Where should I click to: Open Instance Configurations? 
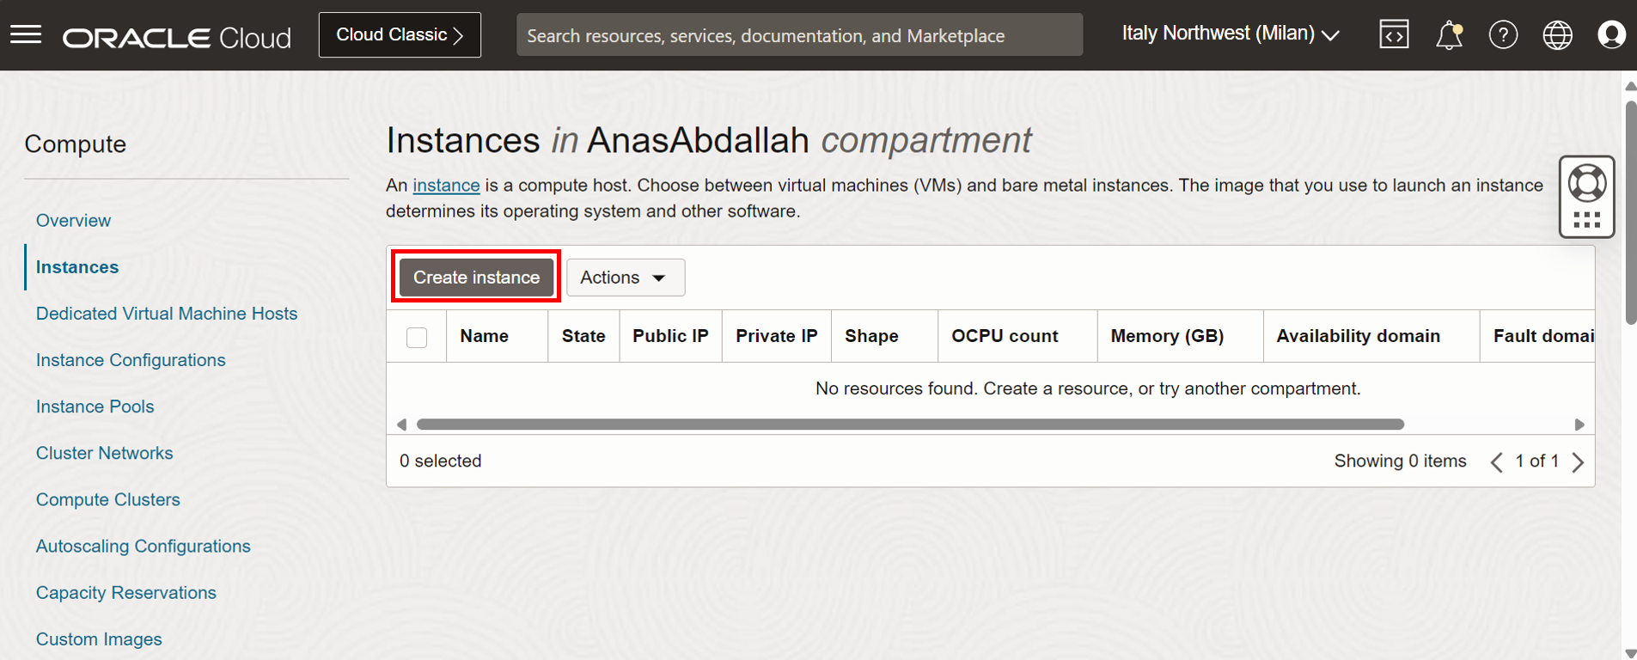(x=131, y=360)
